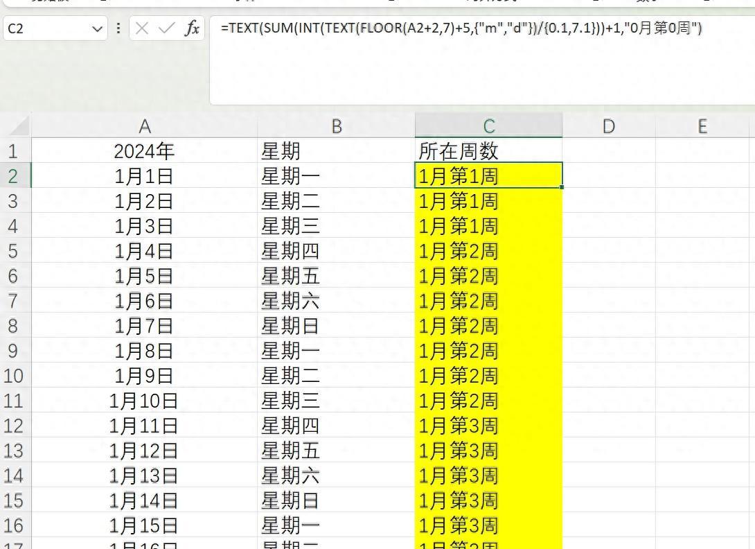Open the Name Box dropdown arrow

(x=97, y=29)
